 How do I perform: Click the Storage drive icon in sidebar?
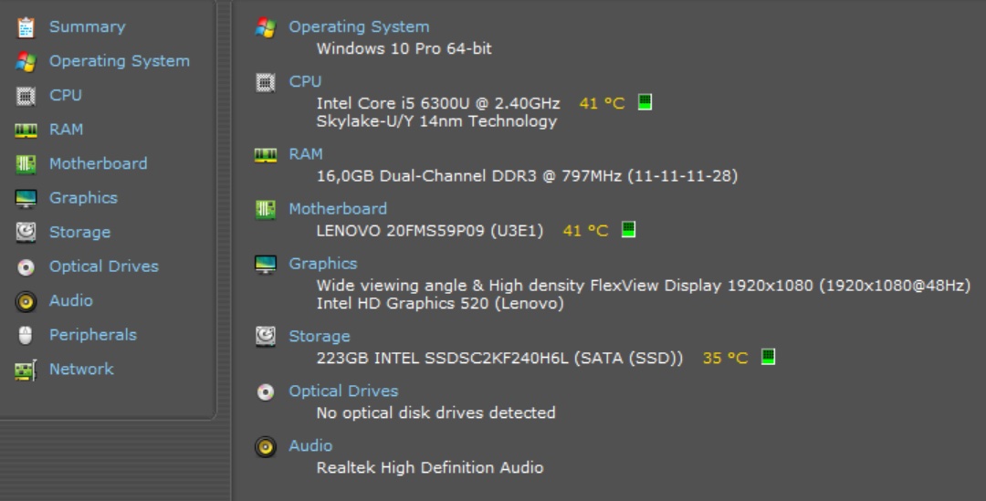26,233
